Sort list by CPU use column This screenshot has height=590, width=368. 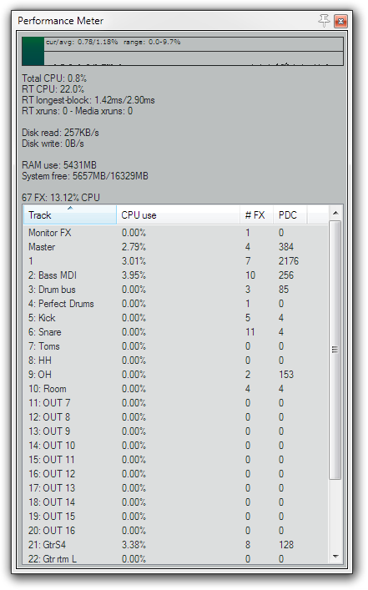click(x=179, y=214)
